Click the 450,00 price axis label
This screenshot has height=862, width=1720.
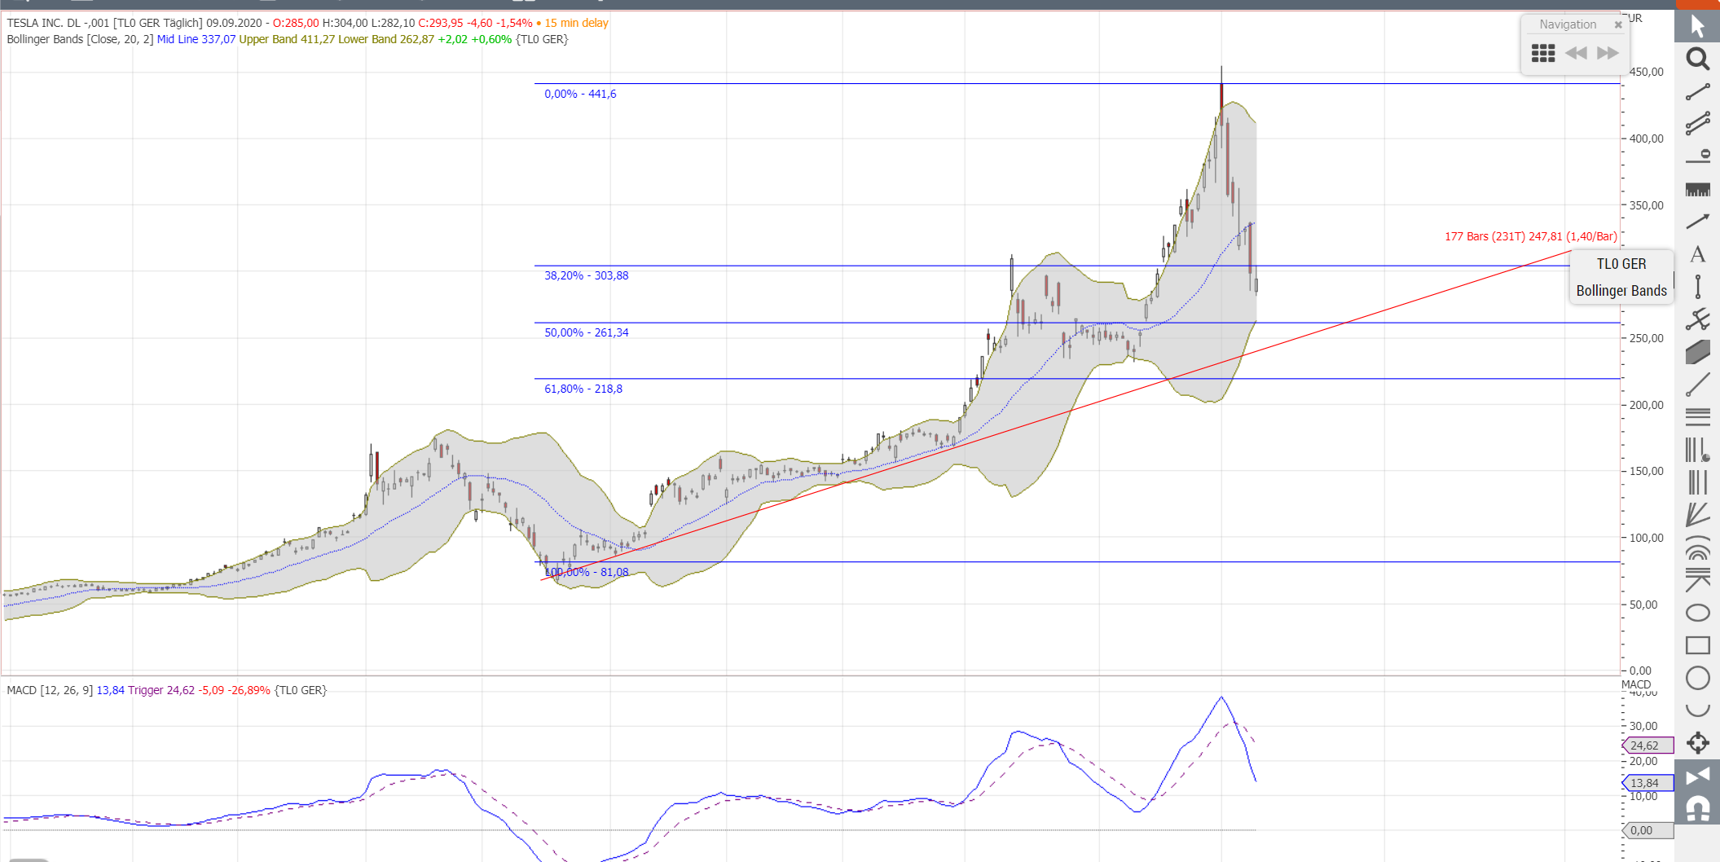point(1647,72)
